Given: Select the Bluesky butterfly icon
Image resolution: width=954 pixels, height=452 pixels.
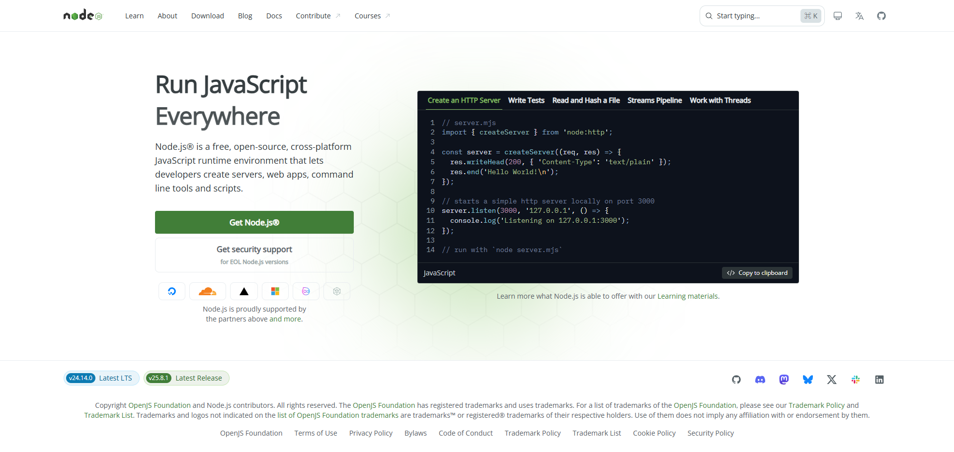Looking at the screenshot, I should pyautogui.click(x=807, y=380).
